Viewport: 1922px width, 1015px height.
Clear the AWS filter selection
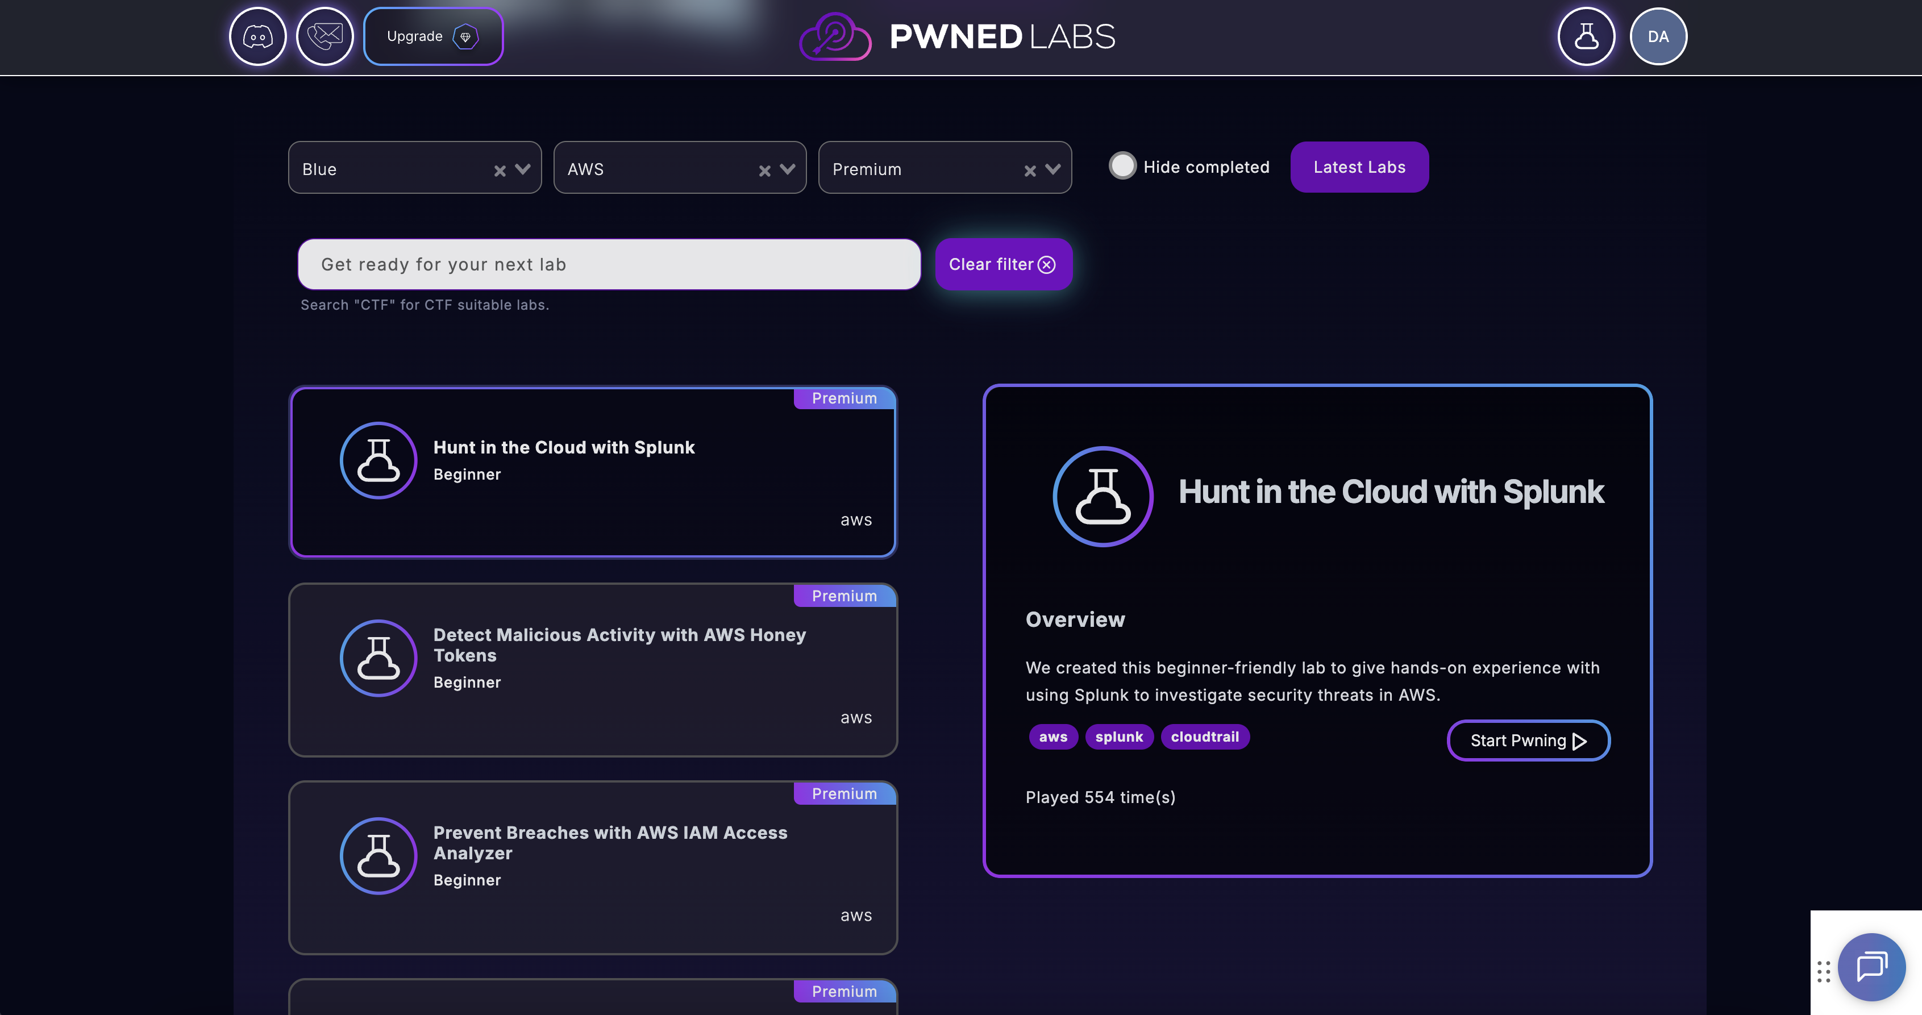coord(764,171)
